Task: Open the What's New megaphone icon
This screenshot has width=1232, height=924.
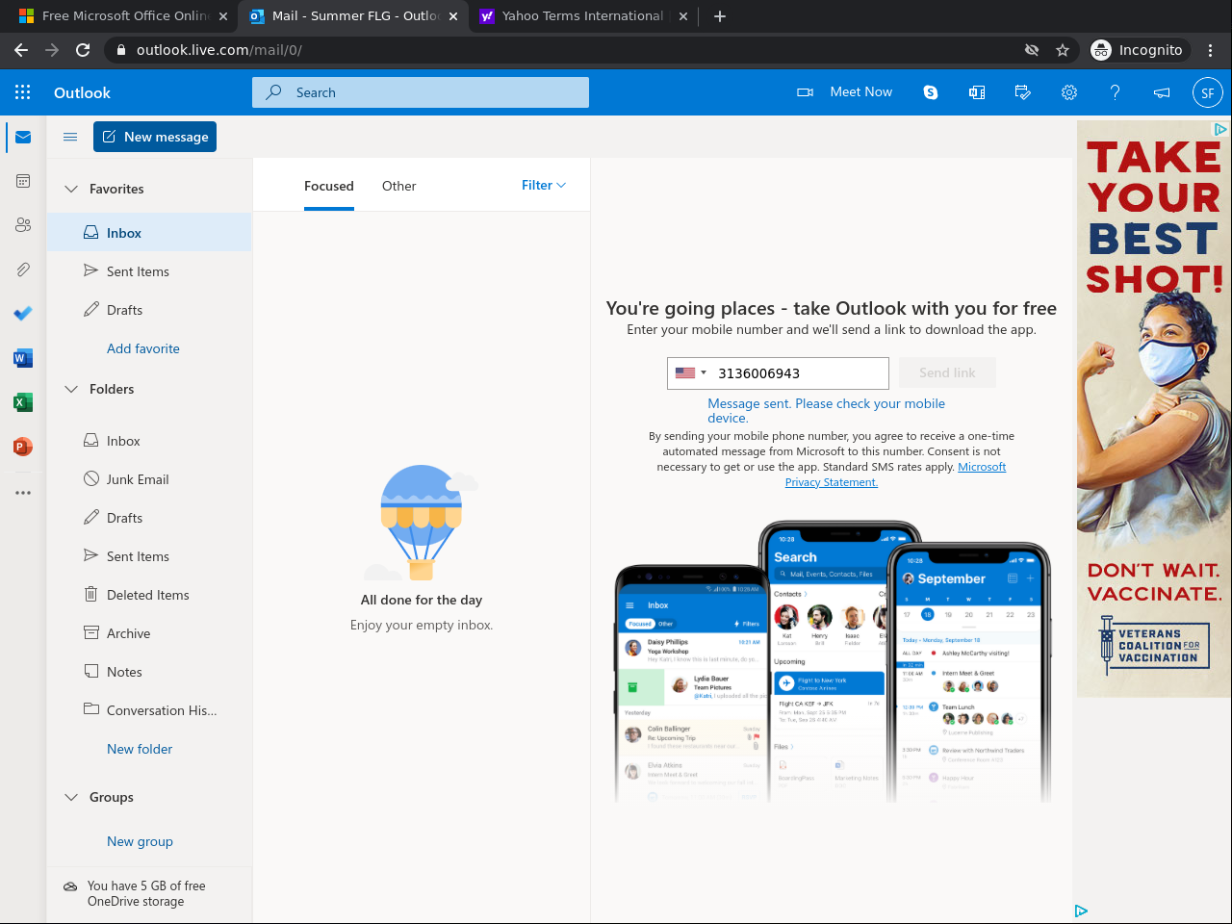Action: point(1162,92)
